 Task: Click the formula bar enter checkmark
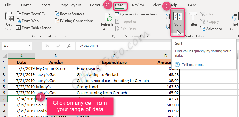point(58,46)
